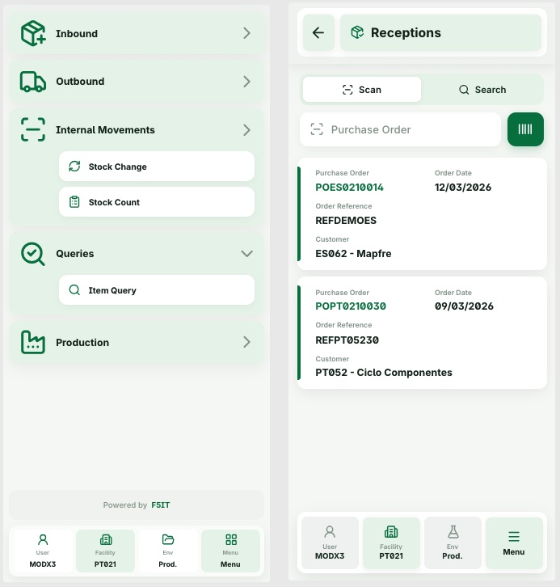Click the facility icon in Receptions bottom bar
Viewport: 560px width, 587px height.
[x=391, y=531]
